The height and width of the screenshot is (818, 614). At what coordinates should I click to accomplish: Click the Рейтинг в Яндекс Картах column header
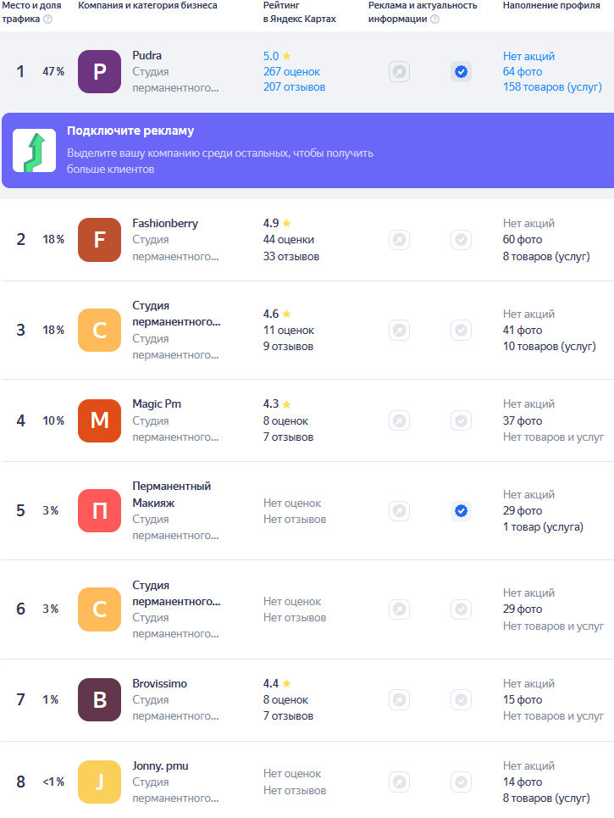[x=299, y=12]
